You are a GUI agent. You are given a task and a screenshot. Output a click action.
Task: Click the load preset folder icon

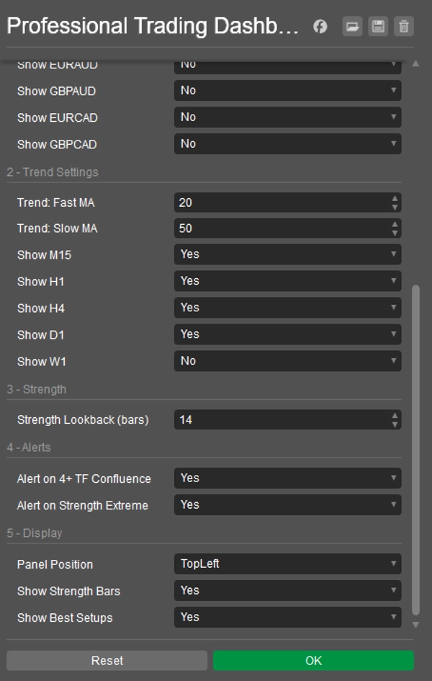click(352, 27)
